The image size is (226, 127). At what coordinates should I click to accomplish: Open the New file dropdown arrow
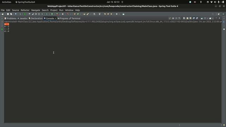(x=5, y=14)
